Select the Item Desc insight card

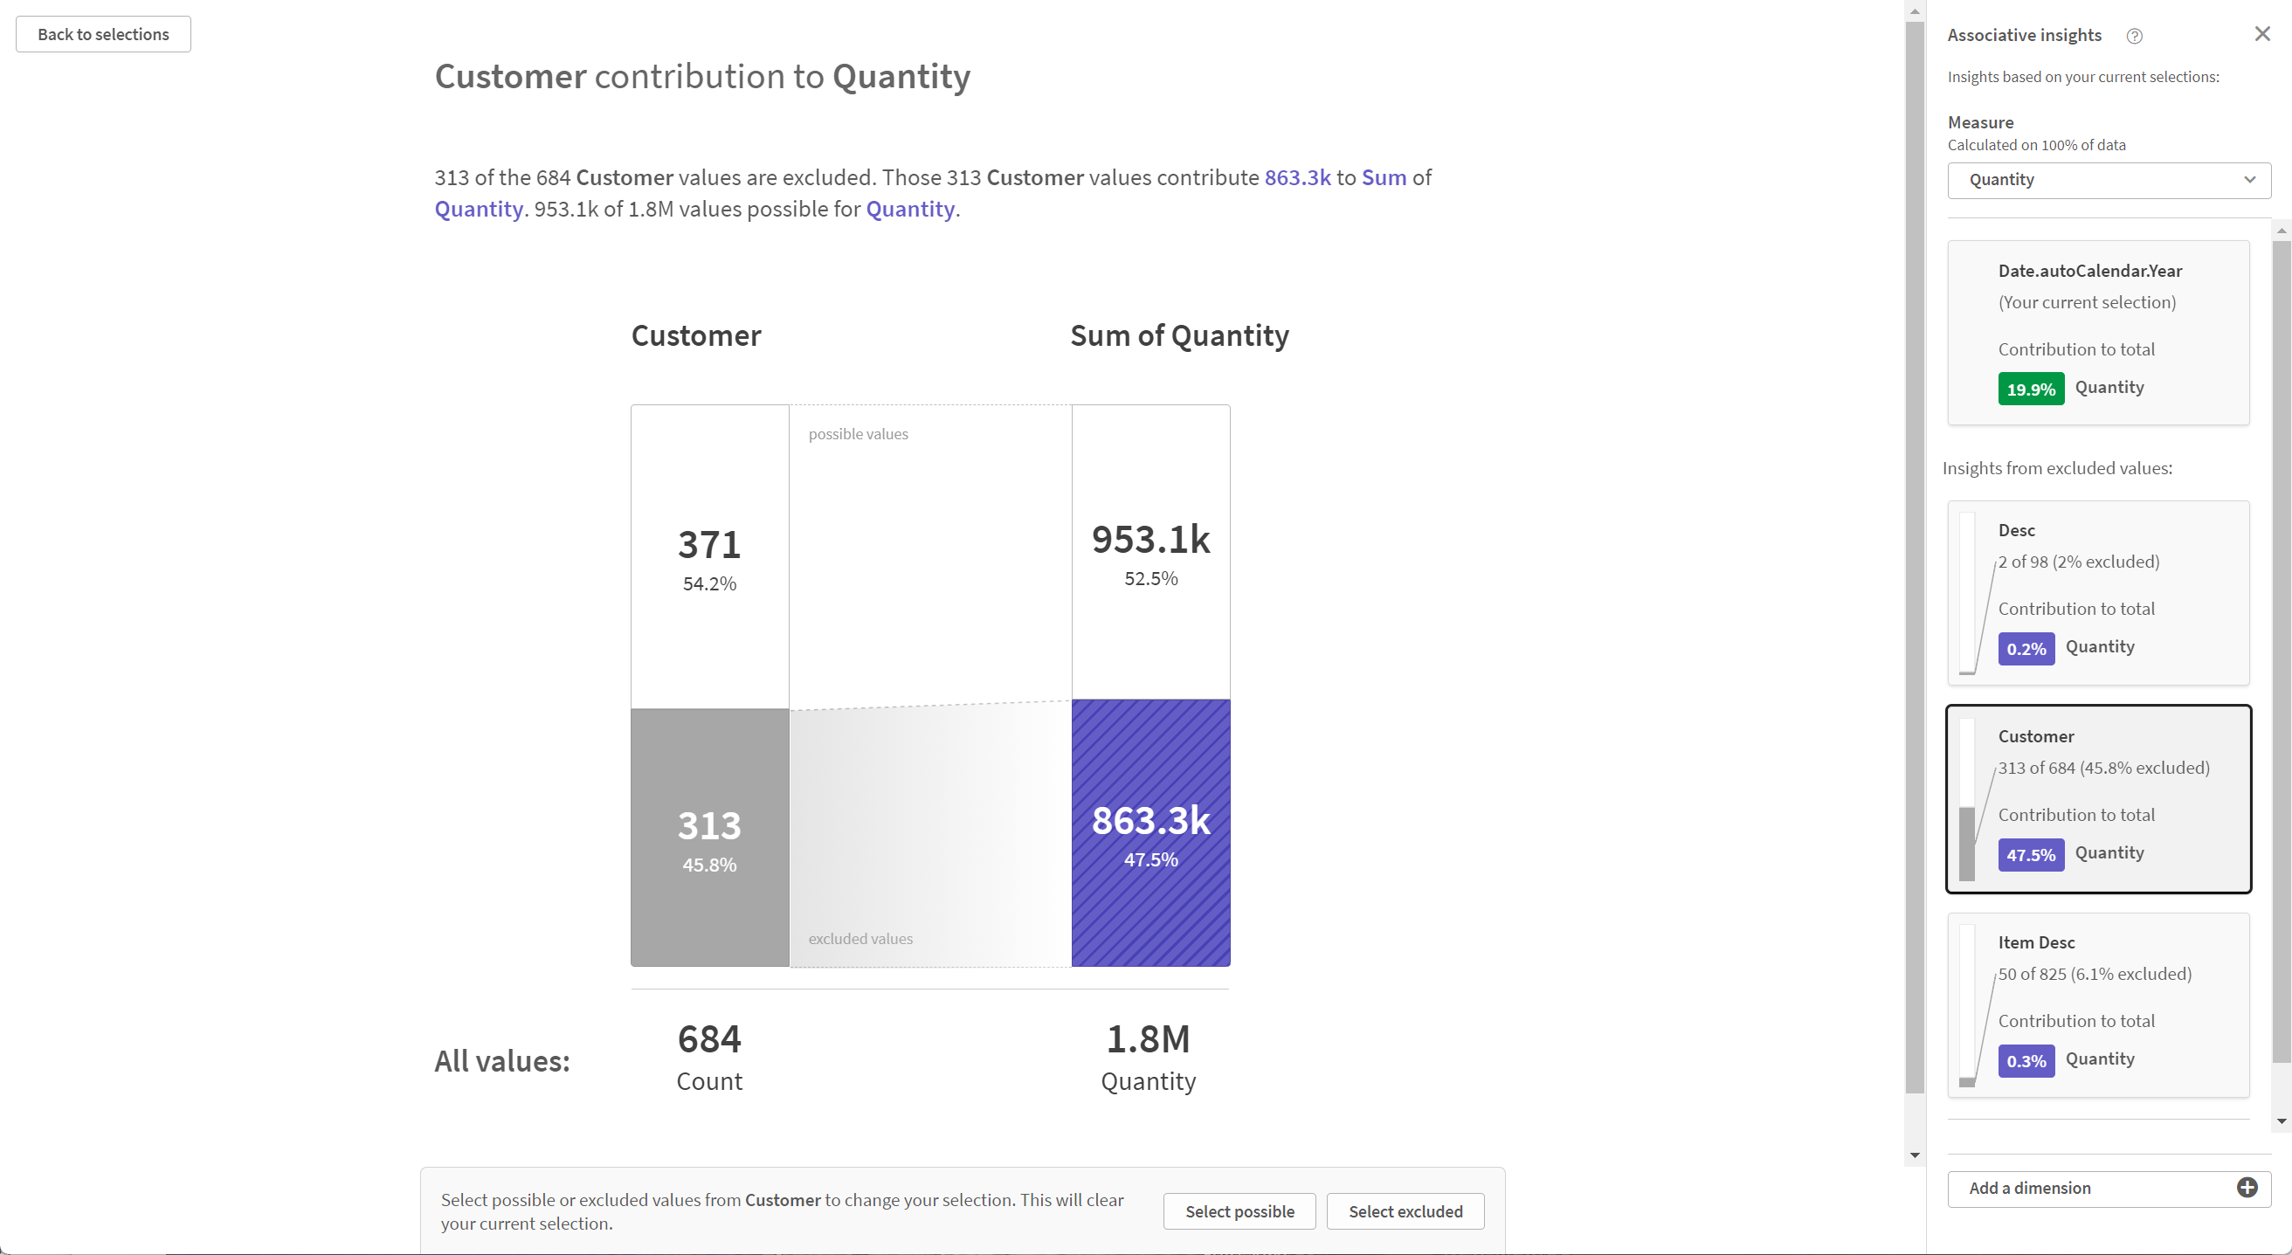click(x=2097, y=1003)
